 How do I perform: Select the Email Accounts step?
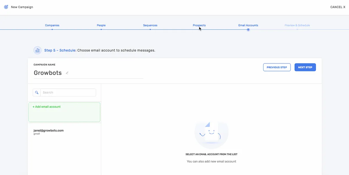coord(248,25)
